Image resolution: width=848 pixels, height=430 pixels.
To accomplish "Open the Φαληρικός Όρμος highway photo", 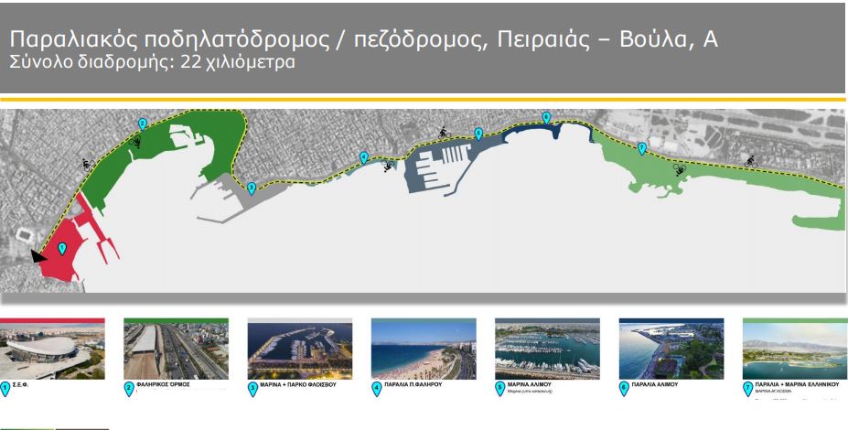I will [176, 351].
